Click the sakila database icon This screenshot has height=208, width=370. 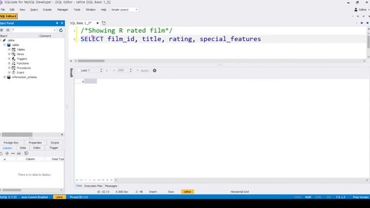pyautogui.click(x=9, y=45)
